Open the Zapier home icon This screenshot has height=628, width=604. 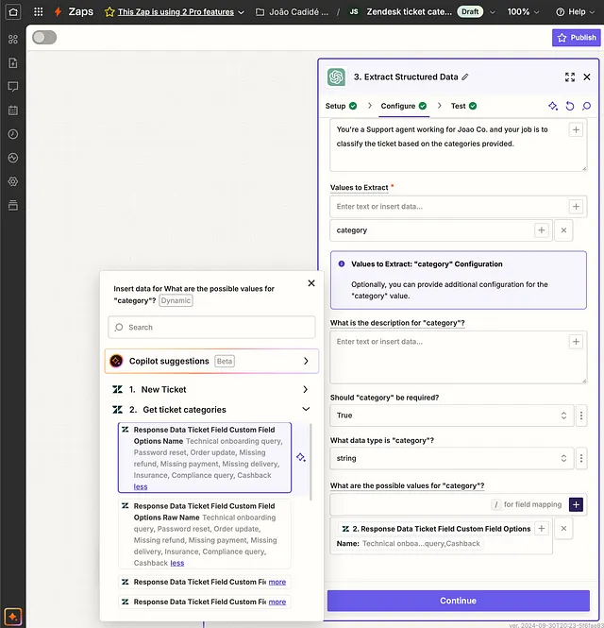tap(13, 12)
